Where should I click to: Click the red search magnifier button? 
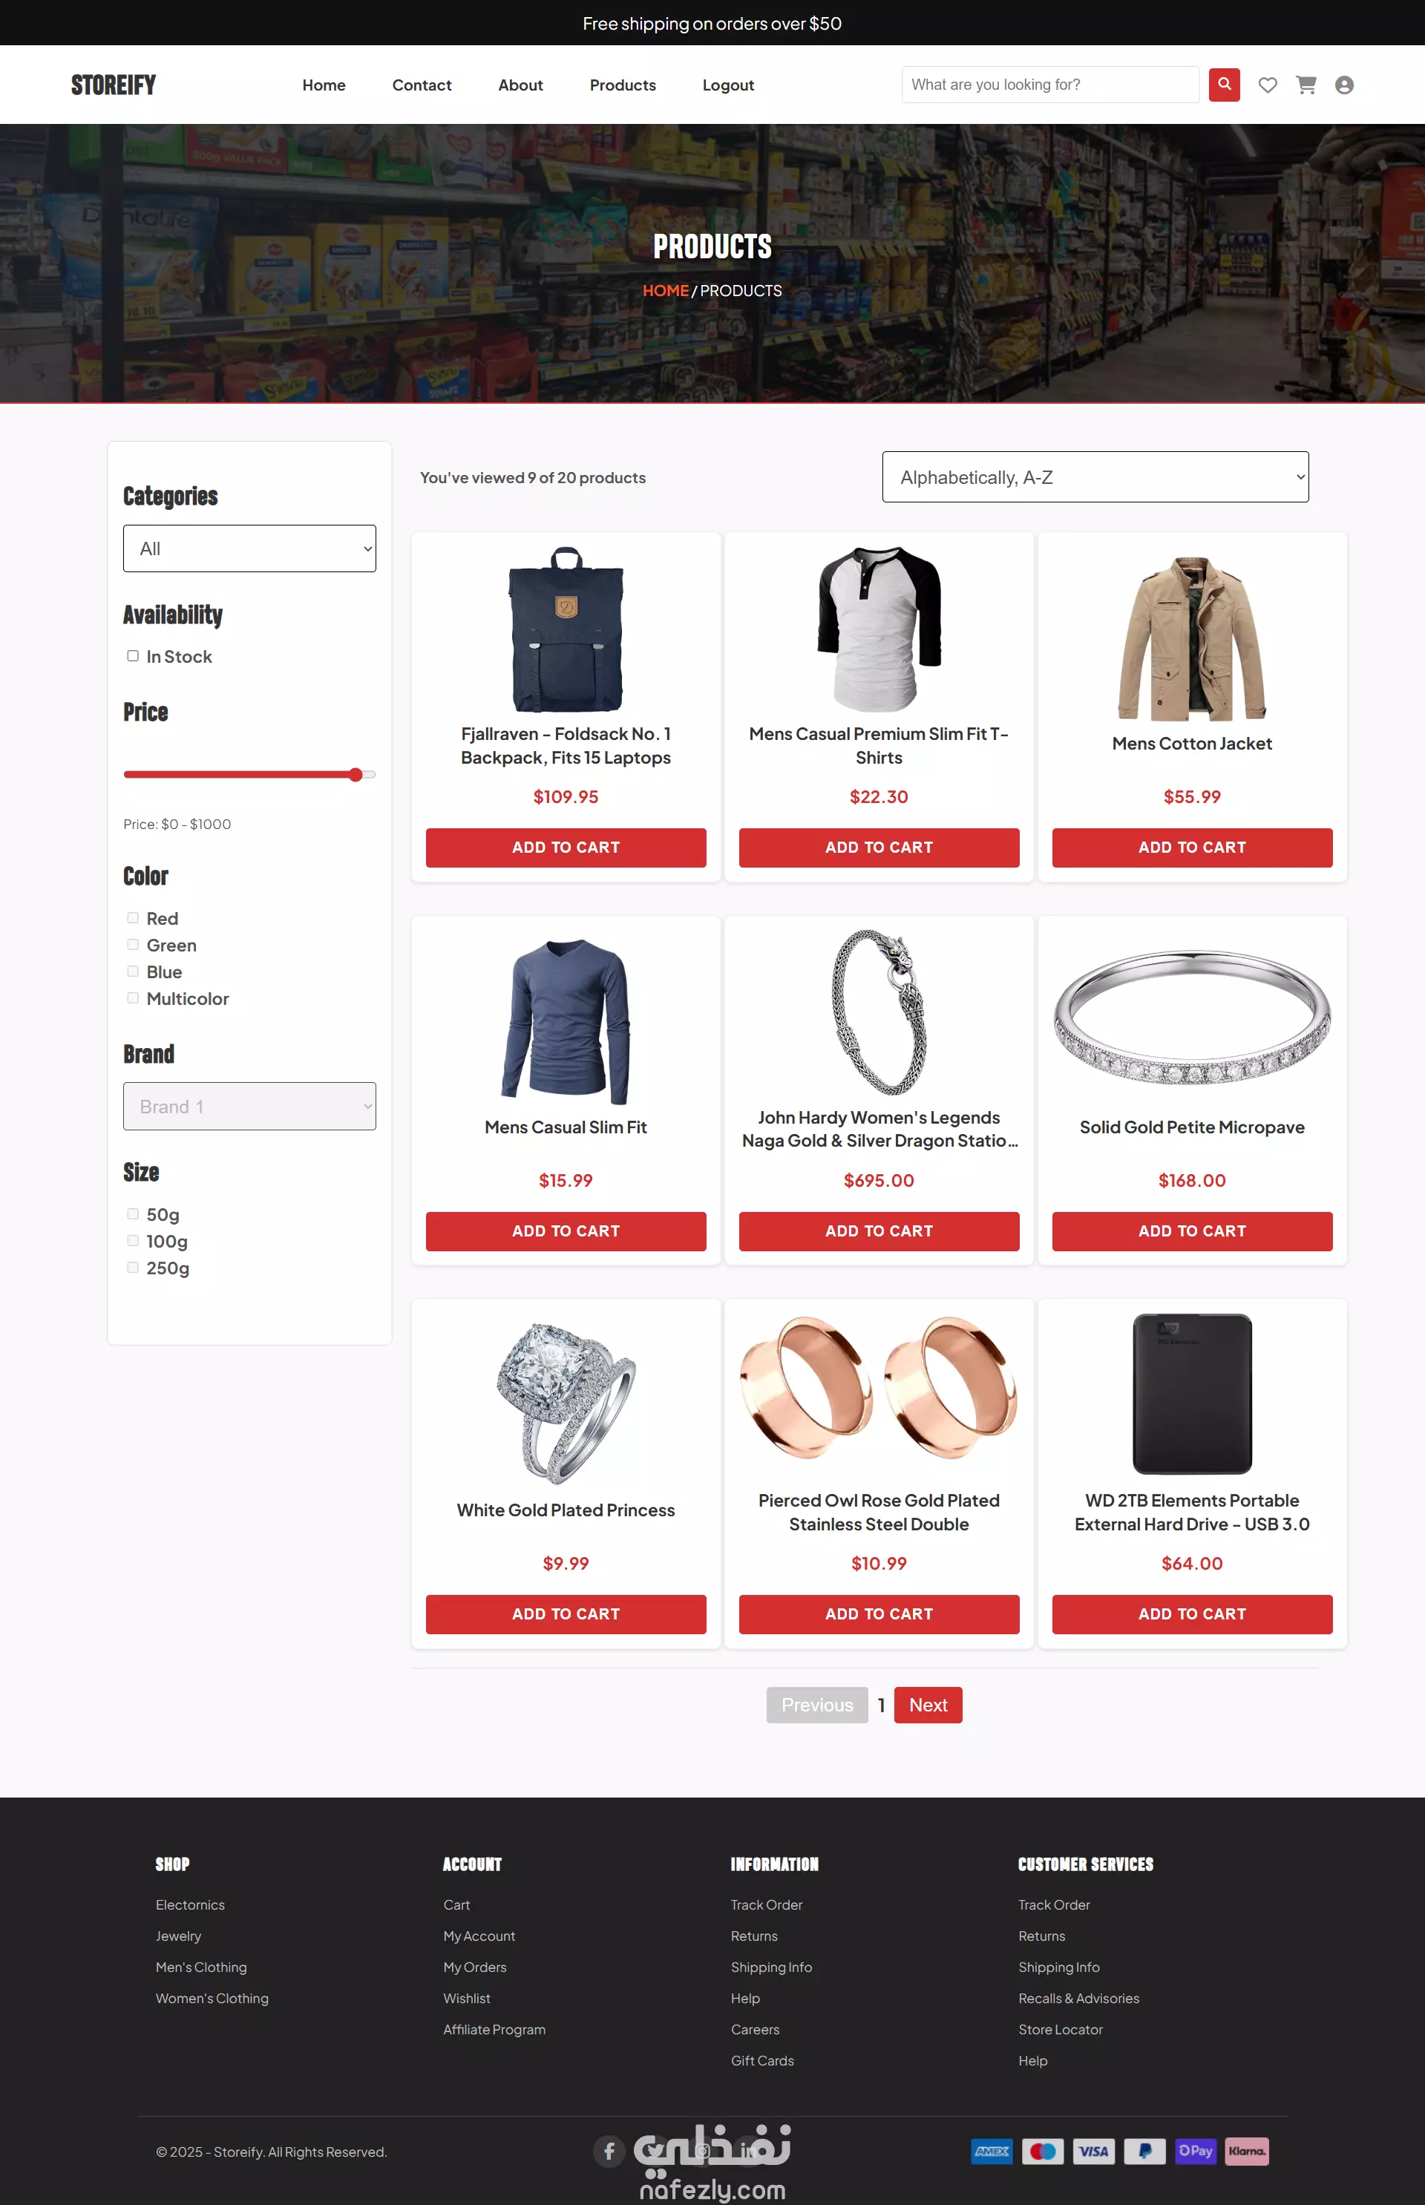pos(1224,84)
